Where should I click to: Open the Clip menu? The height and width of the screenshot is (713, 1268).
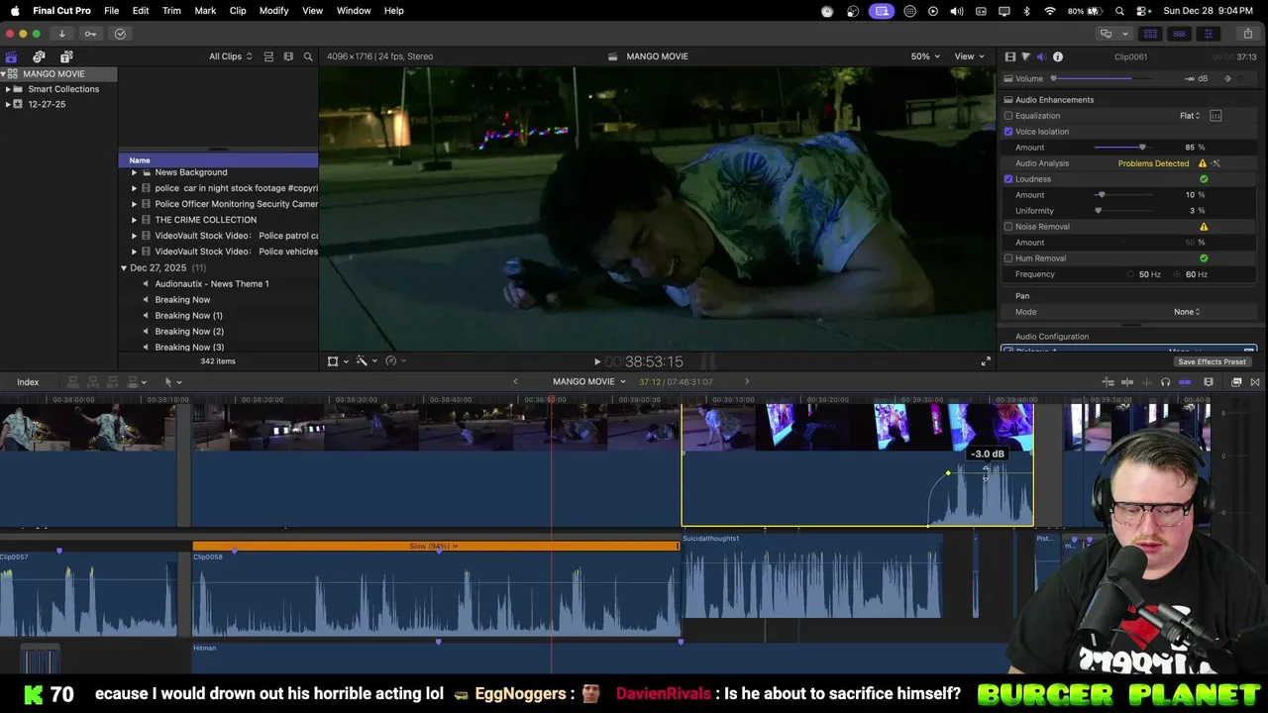point(238,11)
